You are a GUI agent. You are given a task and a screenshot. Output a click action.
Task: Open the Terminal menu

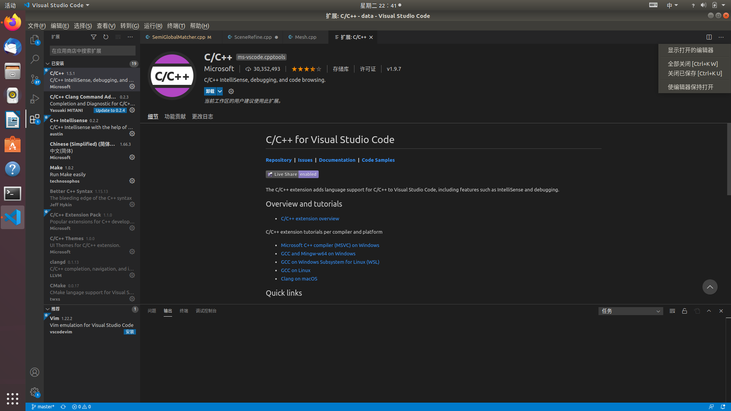tap(176, 26)
